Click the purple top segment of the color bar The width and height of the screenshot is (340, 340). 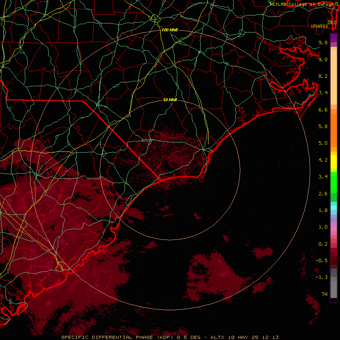tap(334, 38)
